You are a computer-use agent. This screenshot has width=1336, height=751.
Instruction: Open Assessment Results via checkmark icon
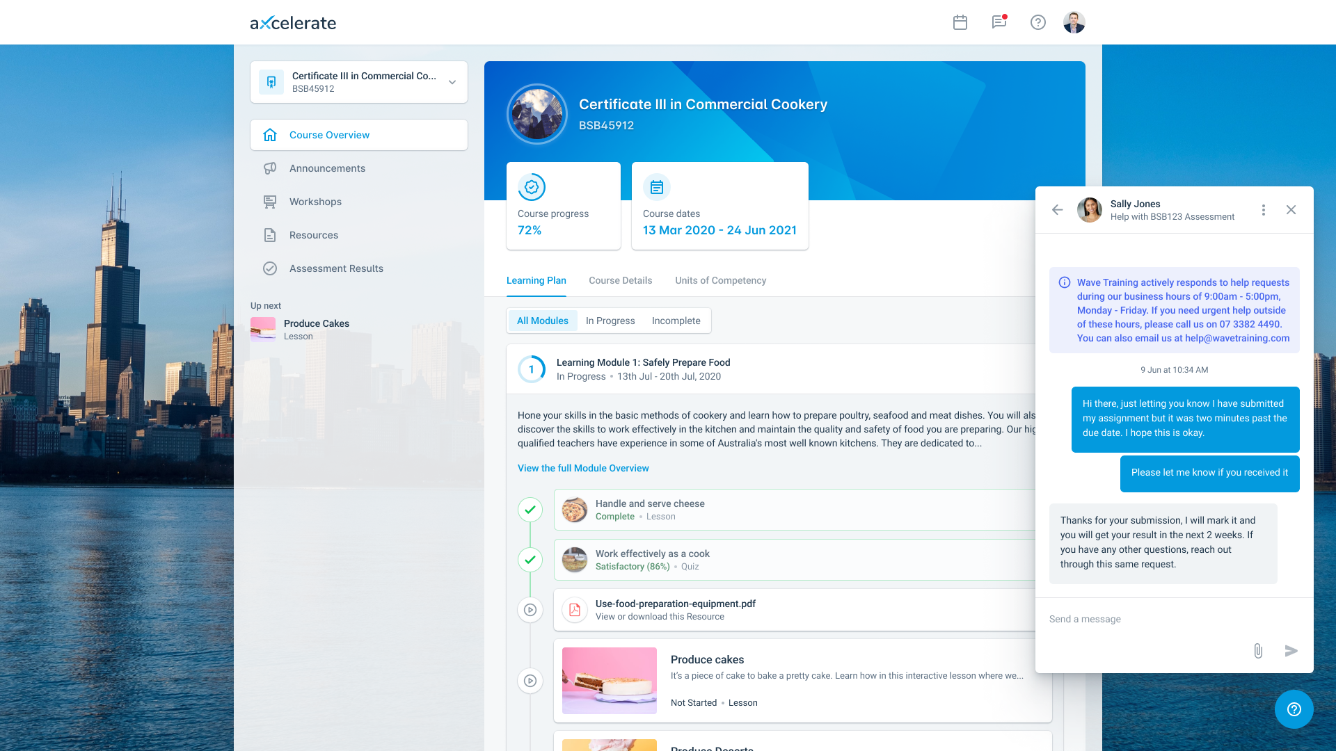click(x=270, y=268)
